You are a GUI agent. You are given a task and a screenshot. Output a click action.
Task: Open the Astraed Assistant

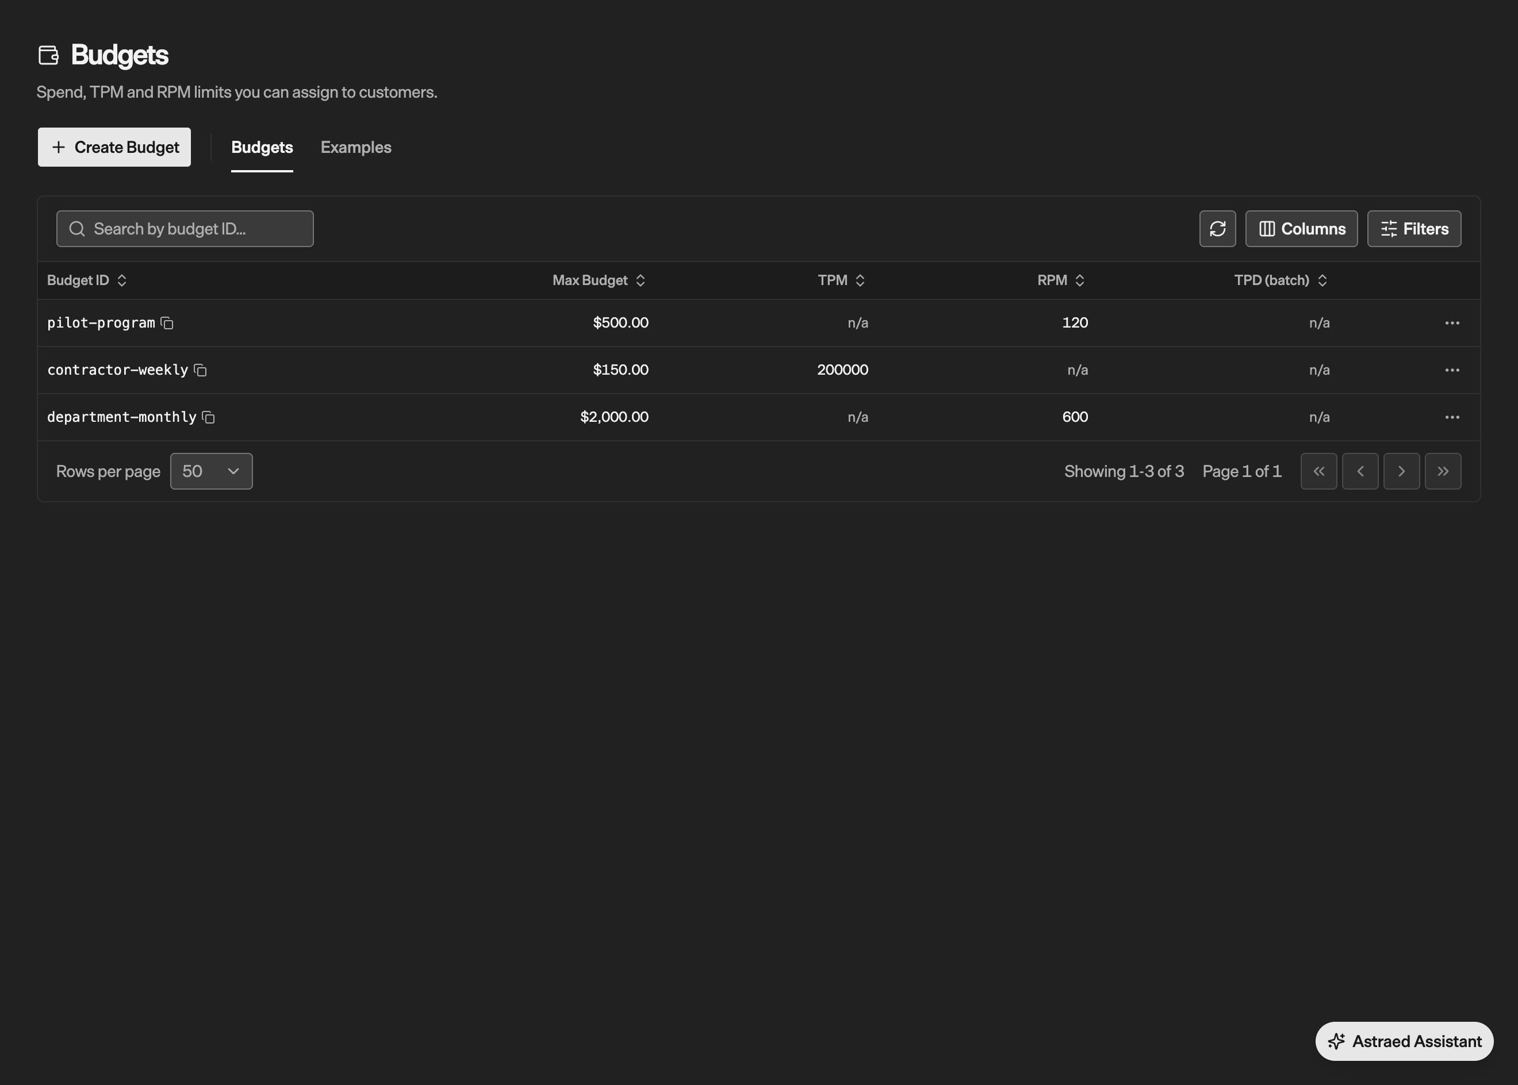1404,1041
